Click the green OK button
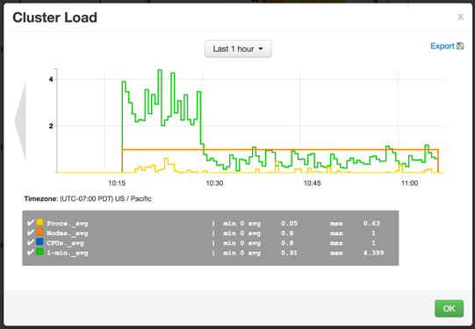 point(449,309)
